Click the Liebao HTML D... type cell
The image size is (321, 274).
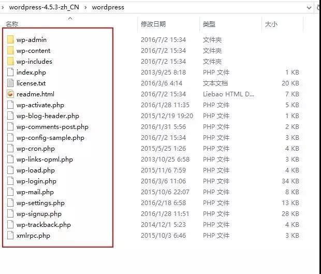[228, 94]
